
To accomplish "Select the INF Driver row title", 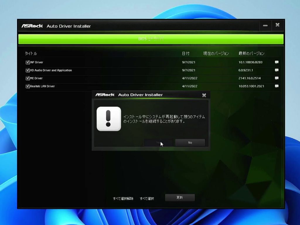I will click(x=37, y=62).
